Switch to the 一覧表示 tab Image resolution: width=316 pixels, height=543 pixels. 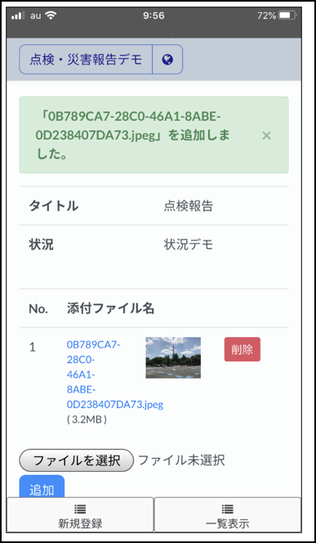point(228,514)
